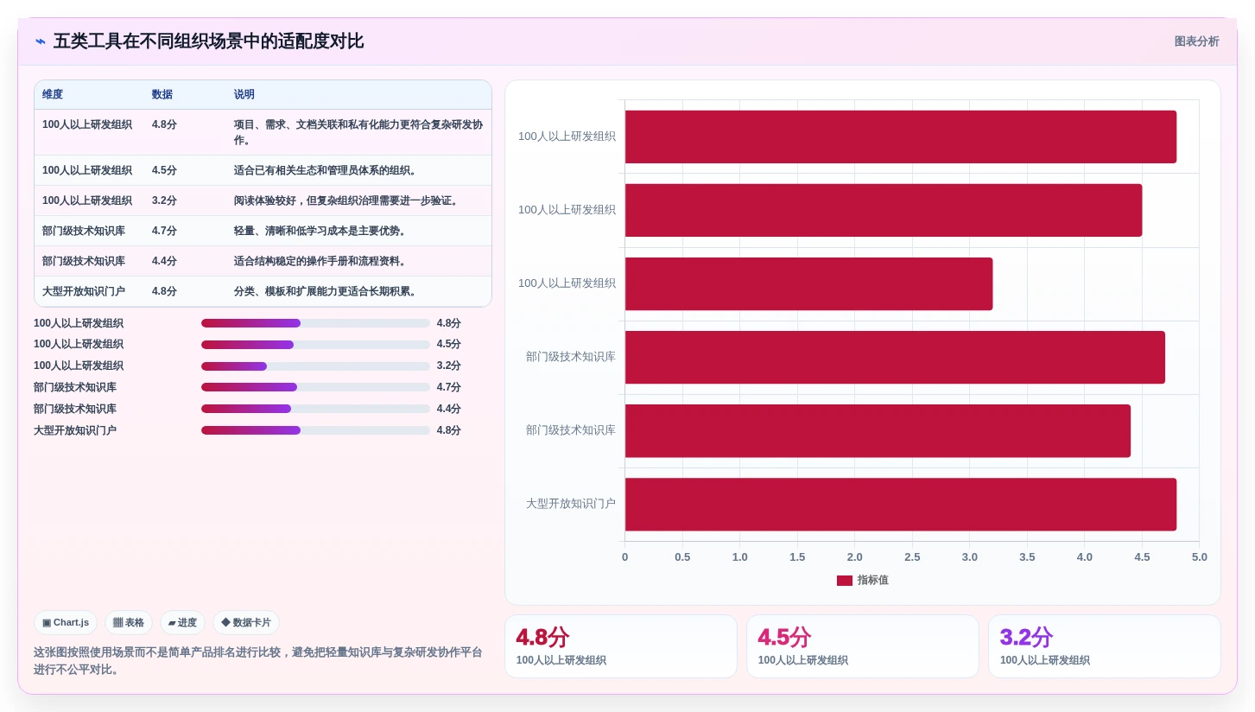Click the second chart bar ending at 4.5

tap(884, 210)
